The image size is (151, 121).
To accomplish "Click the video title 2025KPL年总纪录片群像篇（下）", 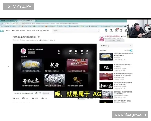I will point(26,37).
